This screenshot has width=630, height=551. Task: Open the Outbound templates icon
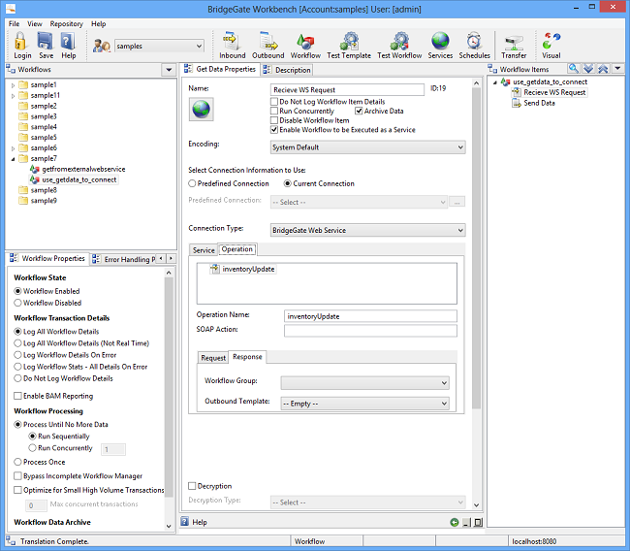268,45
